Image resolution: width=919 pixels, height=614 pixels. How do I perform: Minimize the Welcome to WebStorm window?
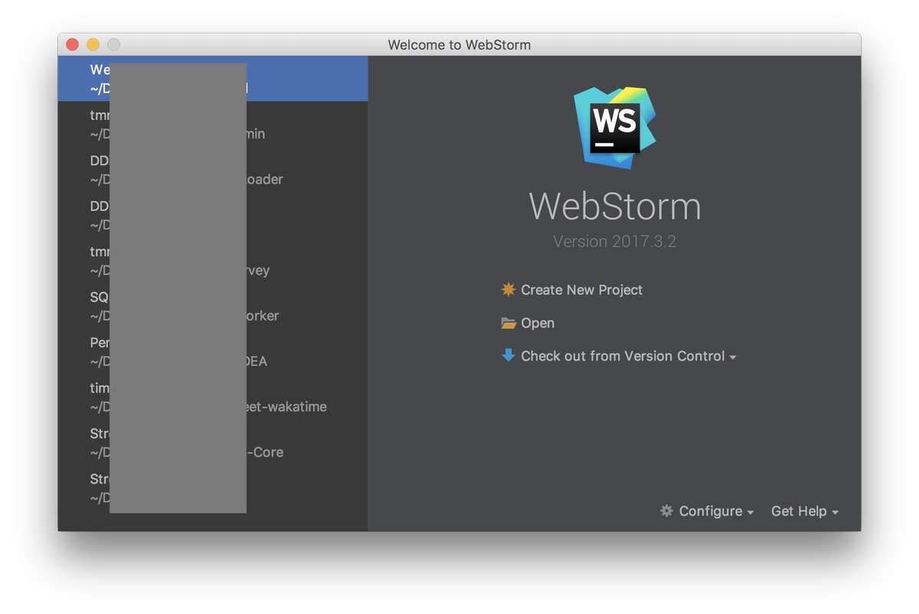pos(93,44)
